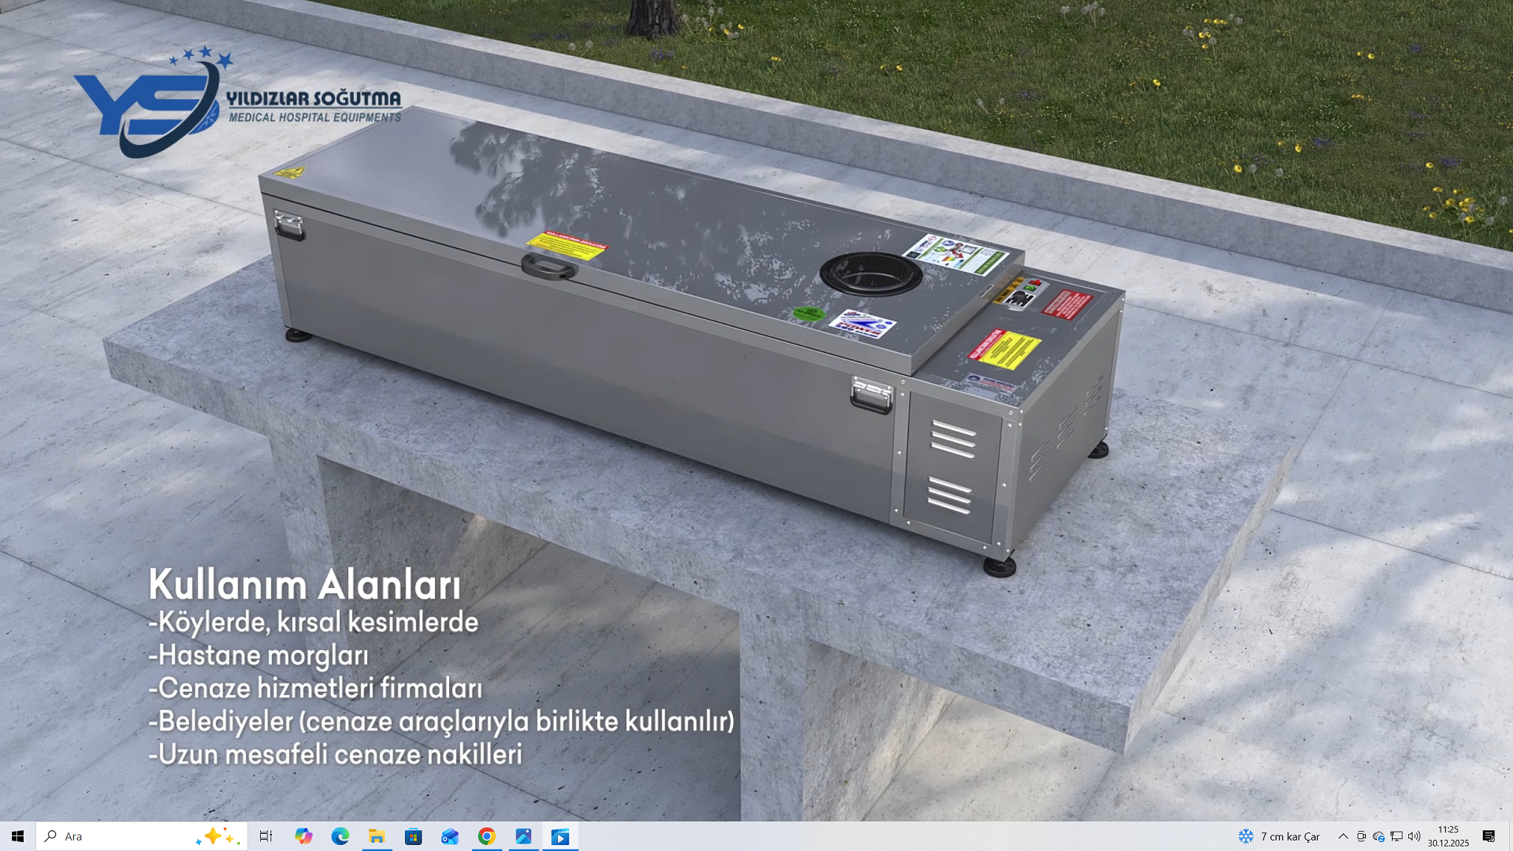Open the volume speaker control
1513x851 pixels.
point(1414,836)
